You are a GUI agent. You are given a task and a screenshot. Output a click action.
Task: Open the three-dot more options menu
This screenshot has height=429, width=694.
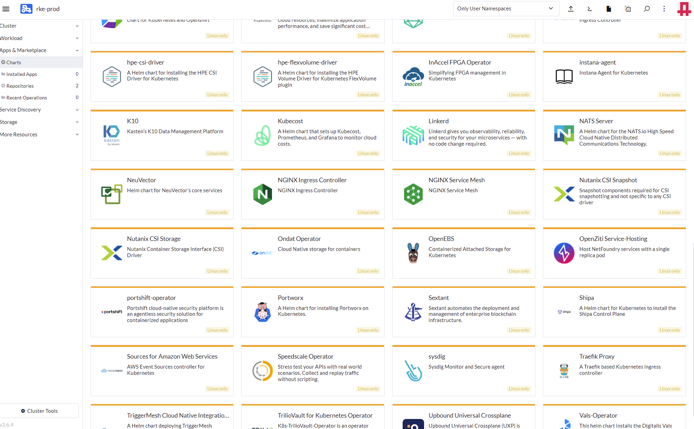point(664,9)
